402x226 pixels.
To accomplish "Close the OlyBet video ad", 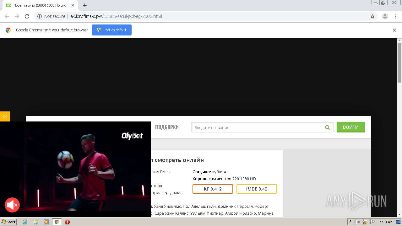I will pos(136,136).
